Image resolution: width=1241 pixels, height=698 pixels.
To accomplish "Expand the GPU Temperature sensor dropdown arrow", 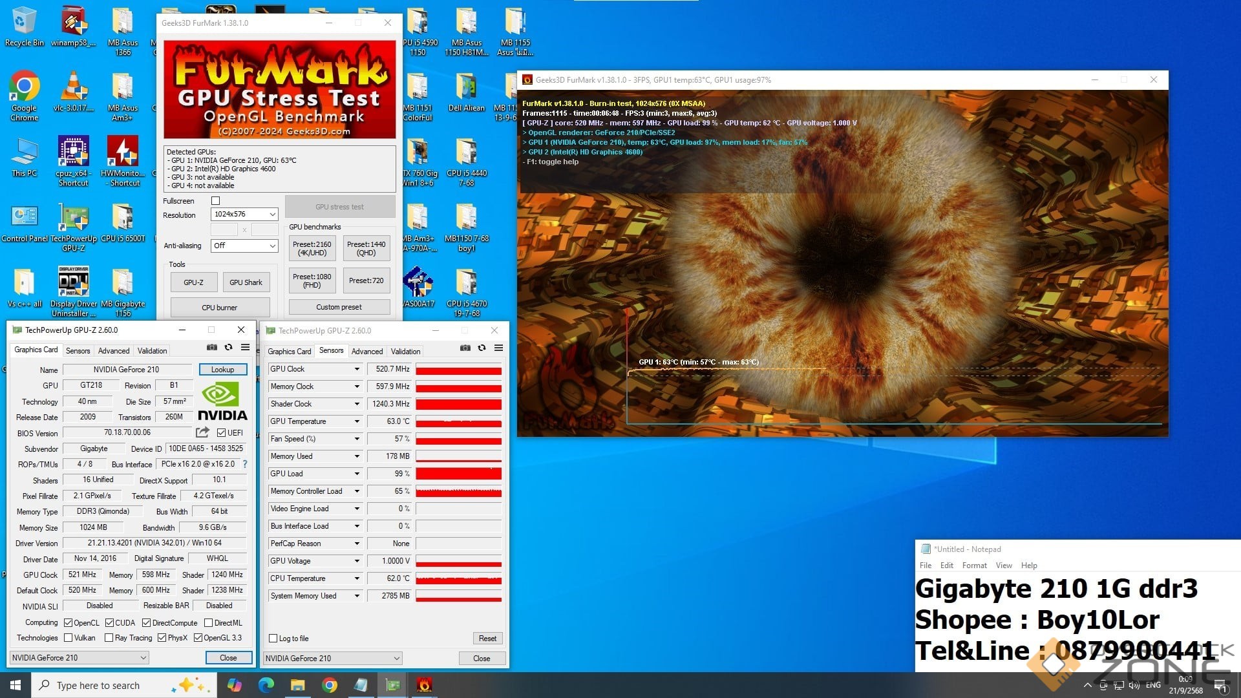I will coord(356,421).
